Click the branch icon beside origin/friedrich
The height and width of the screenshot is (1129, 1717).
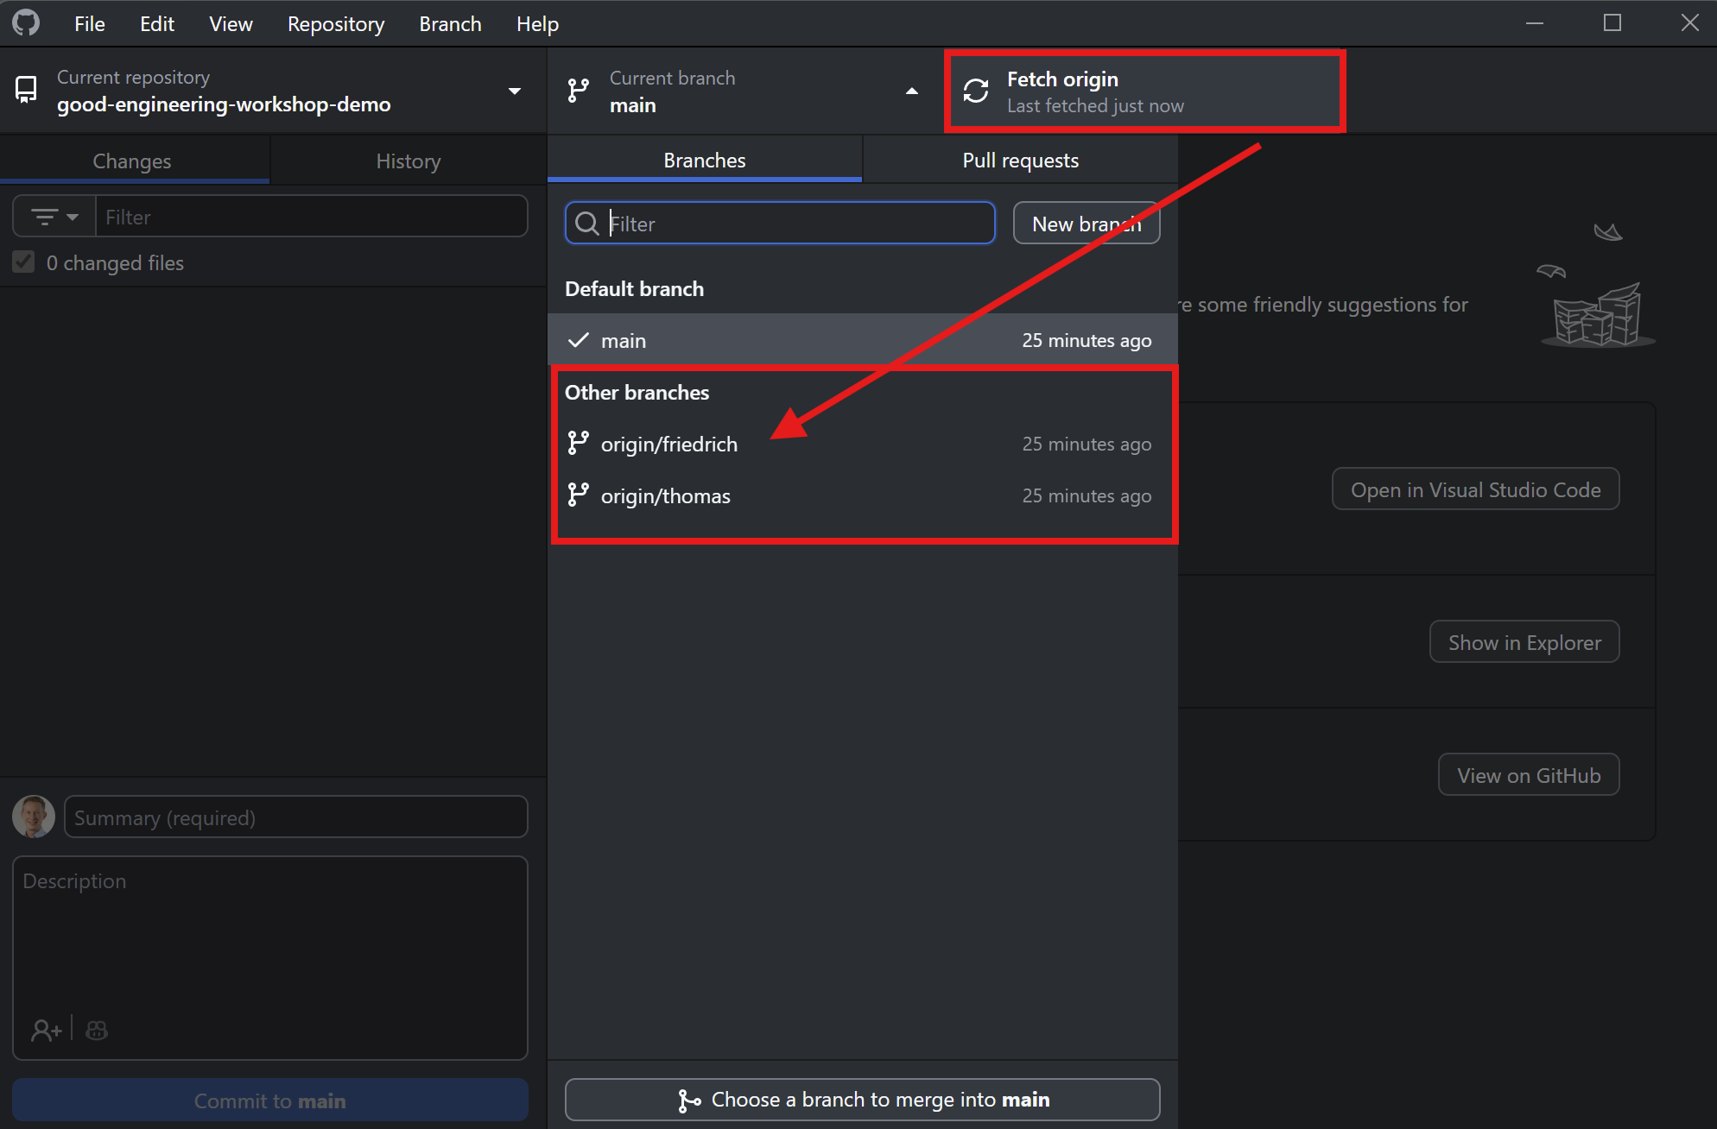point(578,444)
